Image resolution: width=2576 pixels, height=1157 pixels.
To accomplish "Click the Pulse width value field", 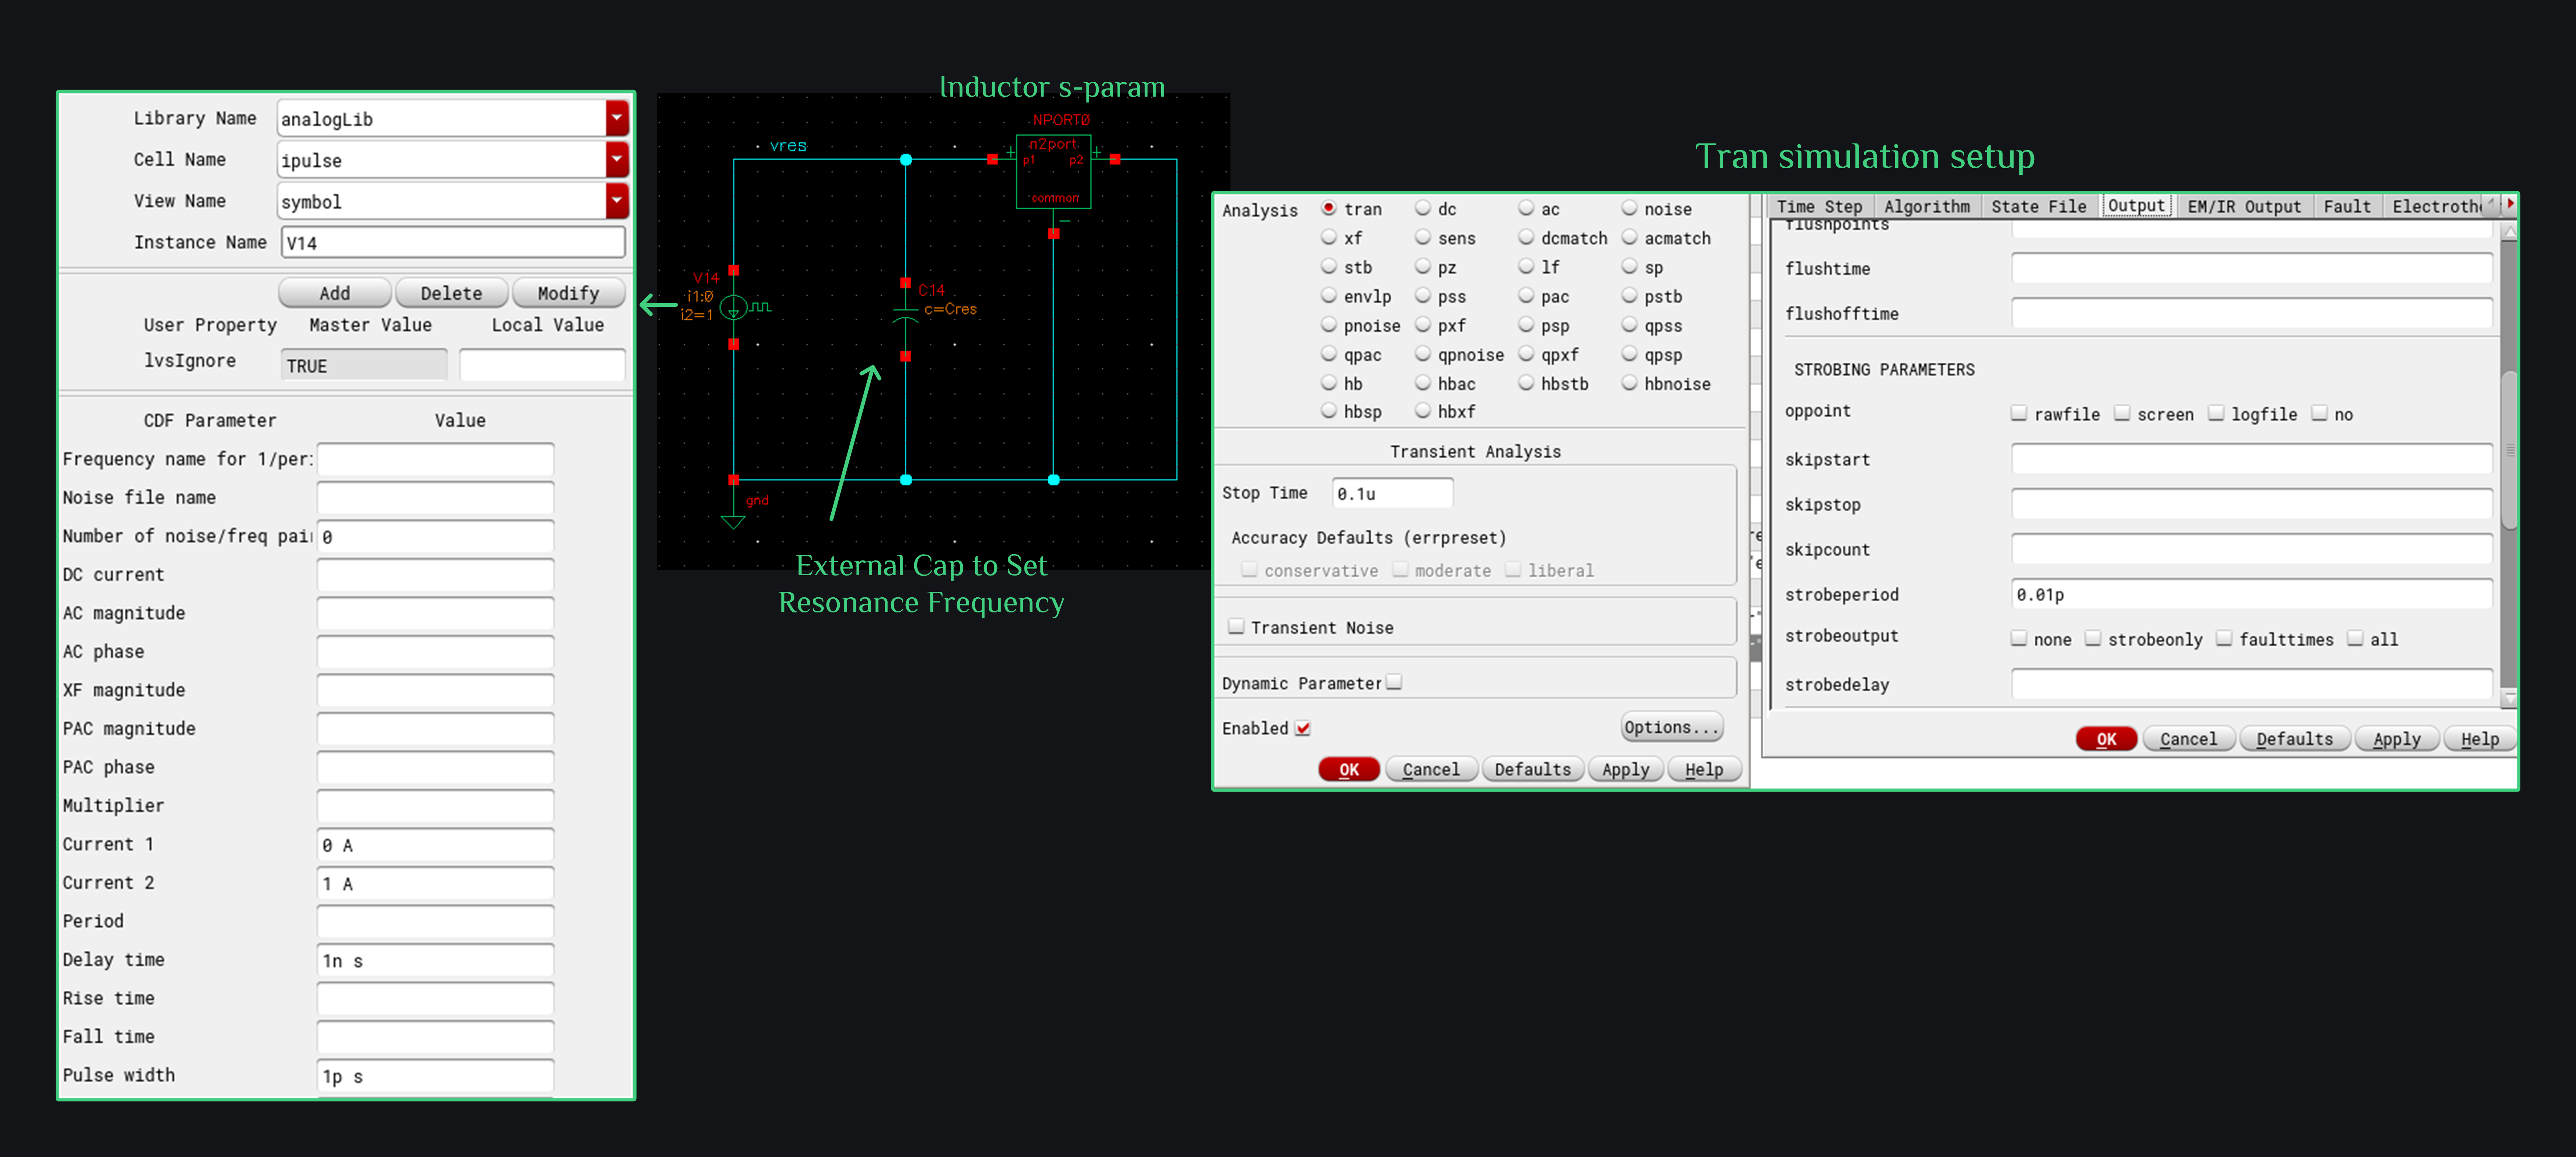I will pyautogui.click(x=435, y=1076).
